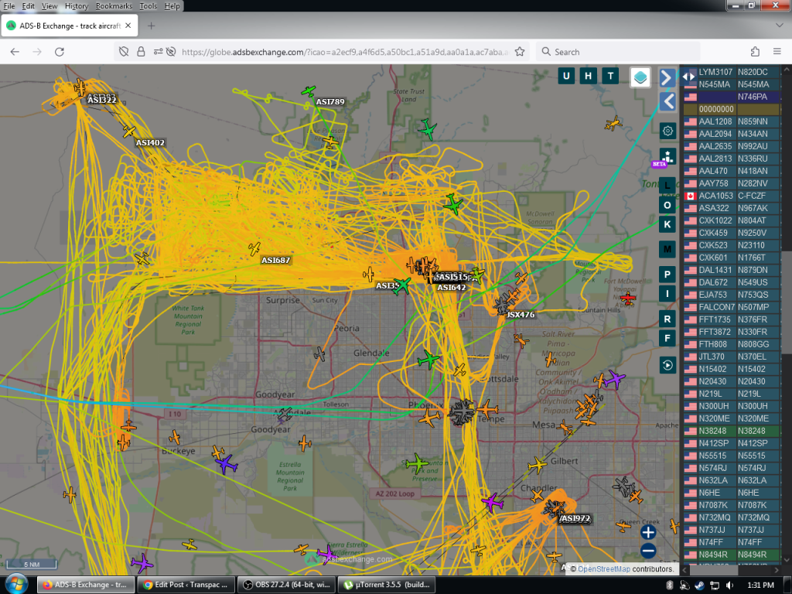Toggle the H map button
The width and height of the screenshot is (792, 594).
[588, 77]
